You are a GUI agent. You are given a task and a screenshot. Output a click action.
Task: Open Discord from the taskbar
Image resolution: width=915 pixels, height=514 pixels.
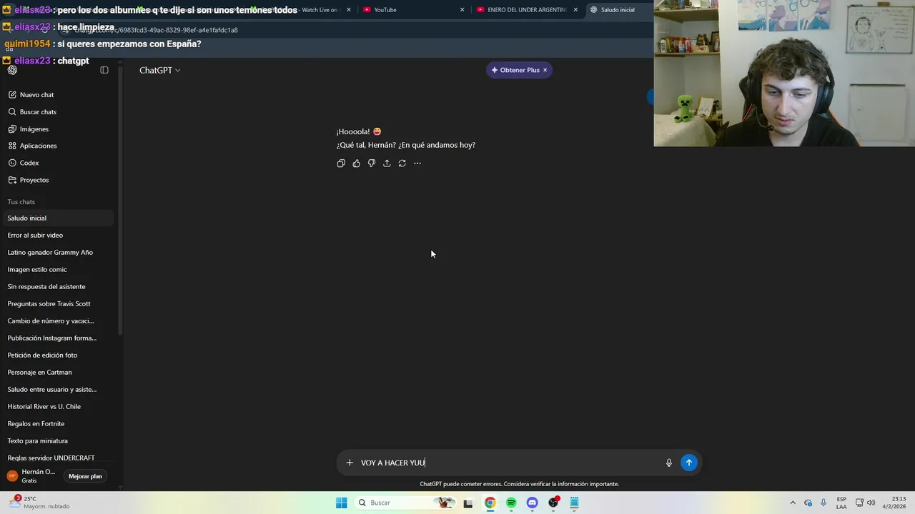532,503
